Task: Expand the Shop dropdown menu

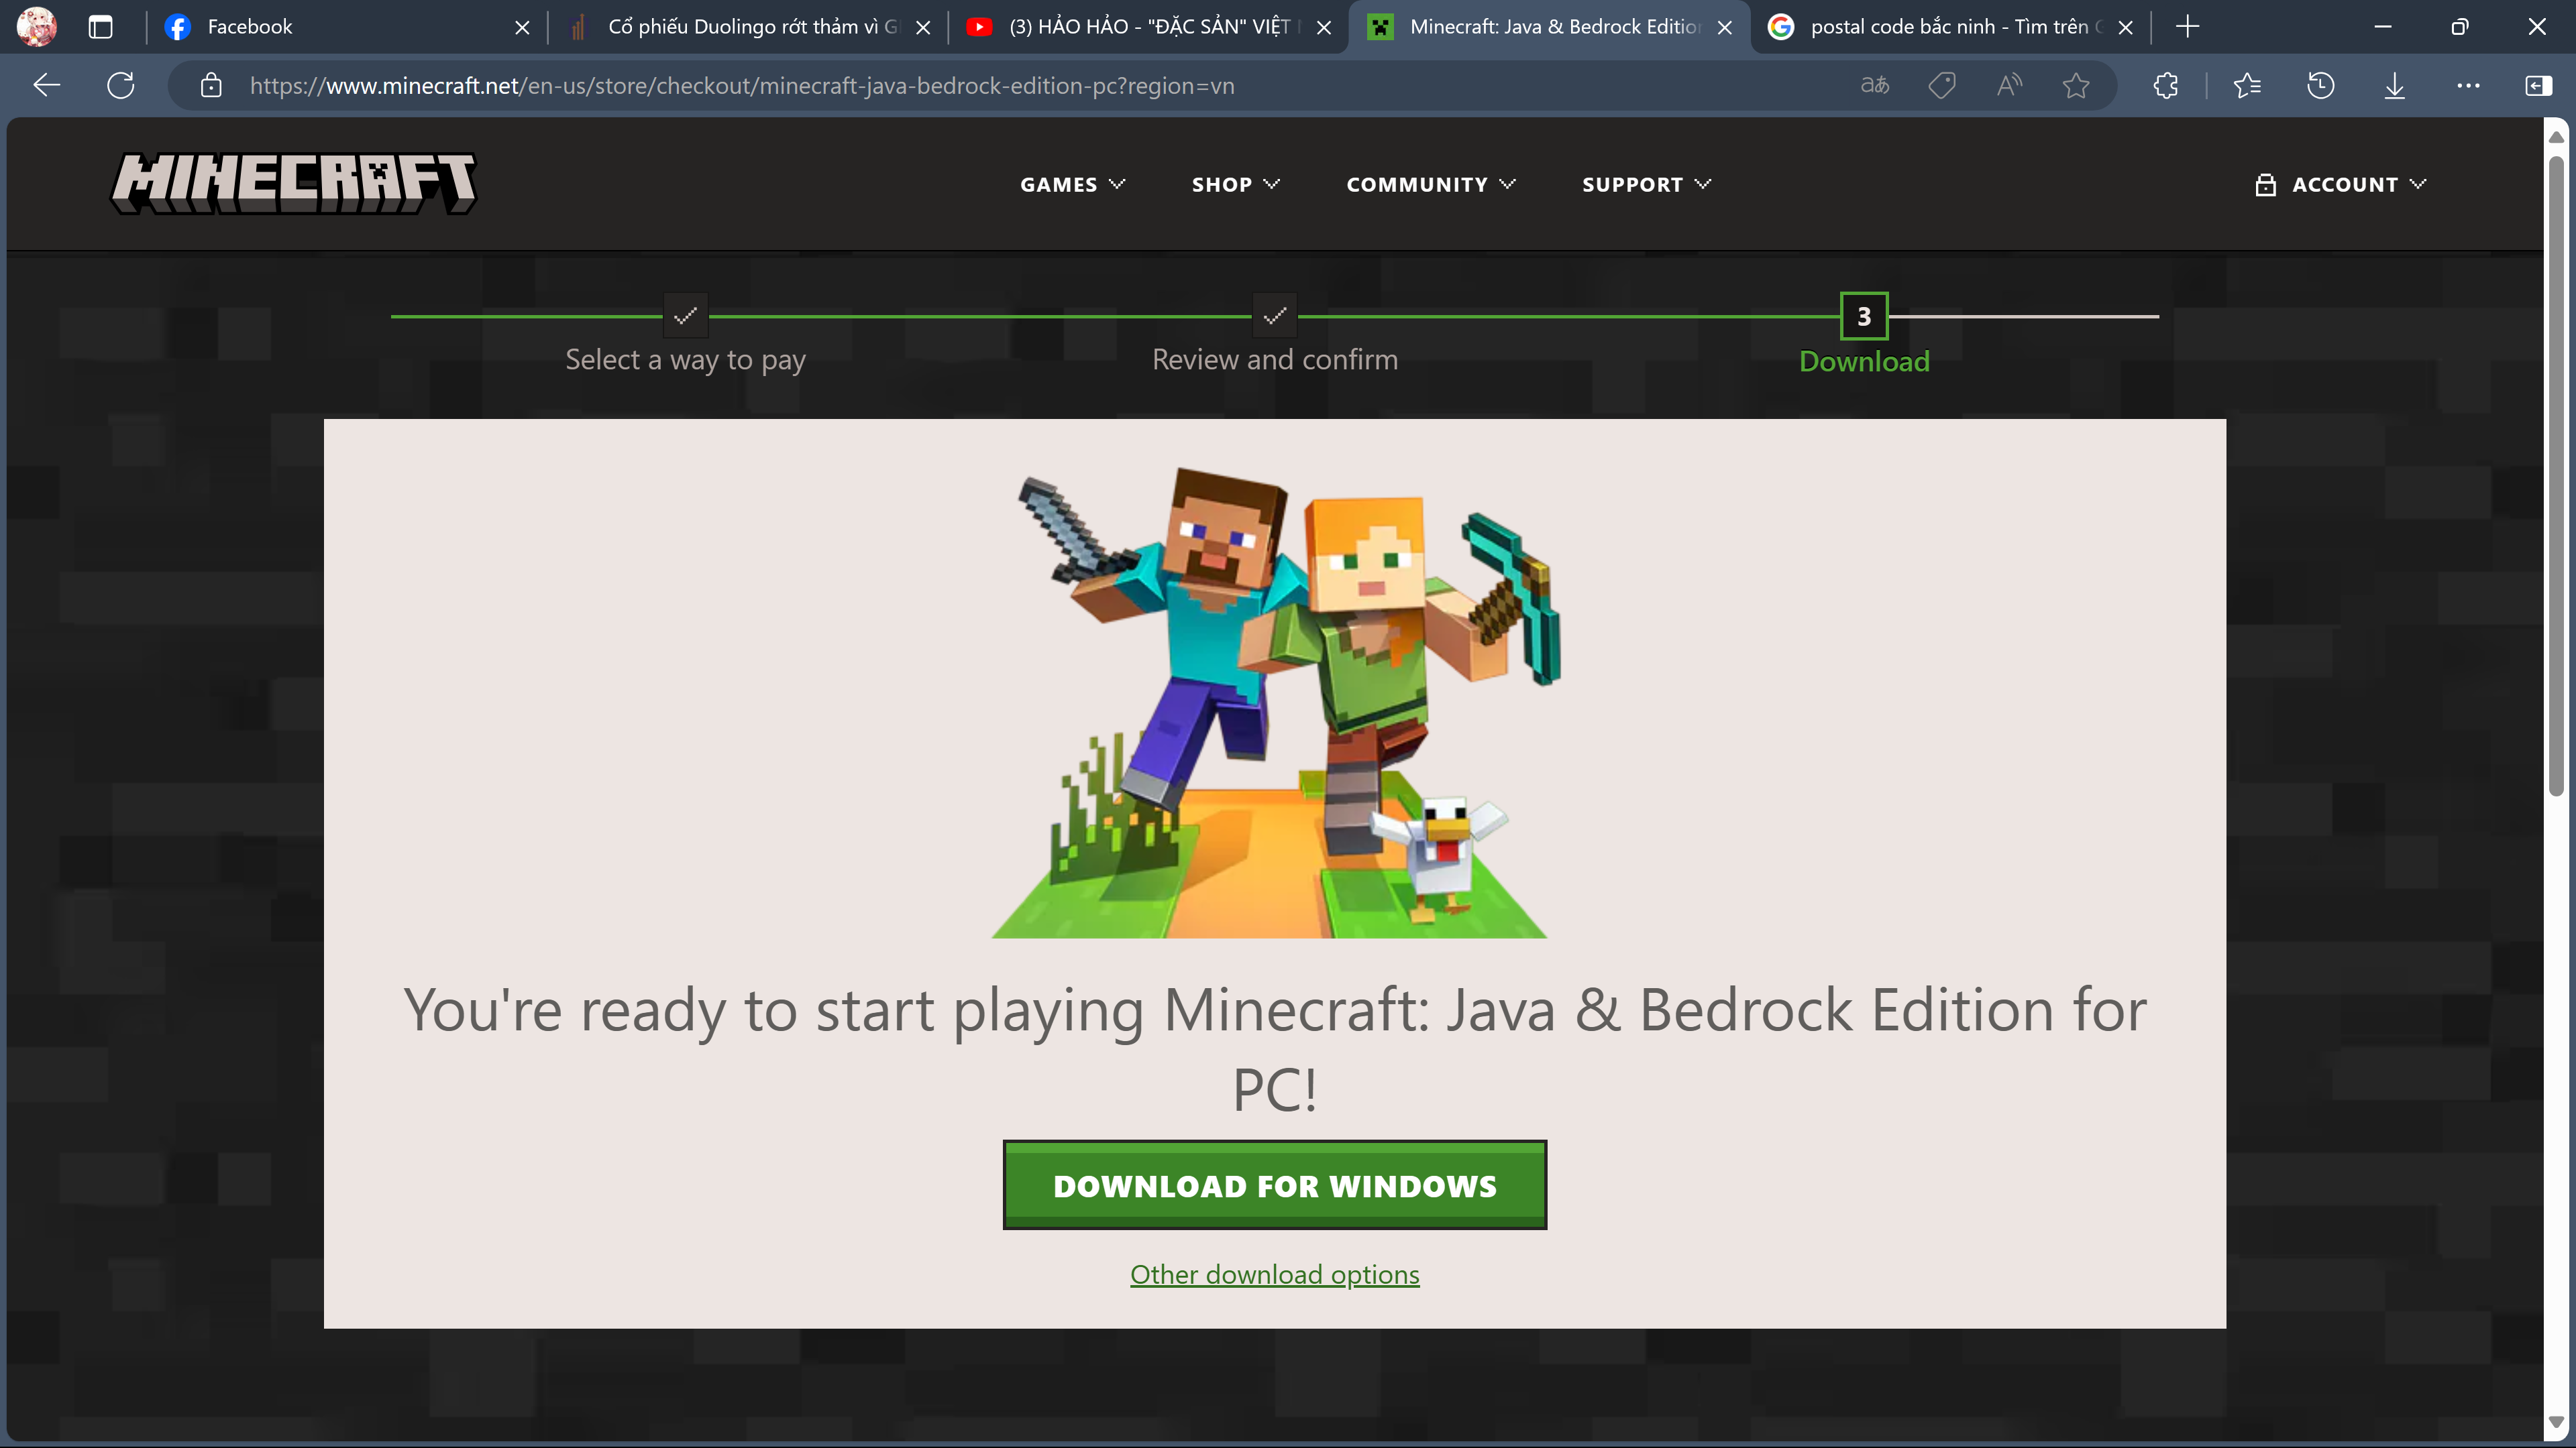Action: point(1235,185)
